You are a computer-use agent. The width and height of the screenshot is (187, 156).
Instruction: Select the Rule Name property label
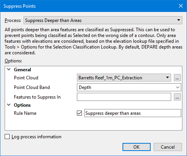click(25, 113)
